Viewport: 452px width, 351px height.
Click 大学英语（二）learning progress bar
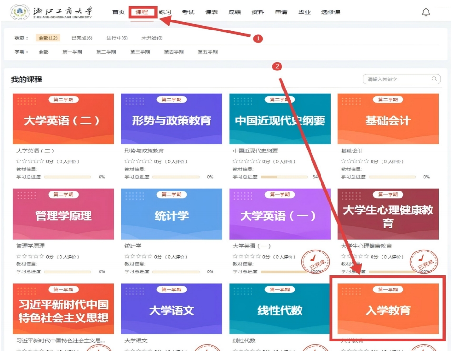tap(68, 177)
